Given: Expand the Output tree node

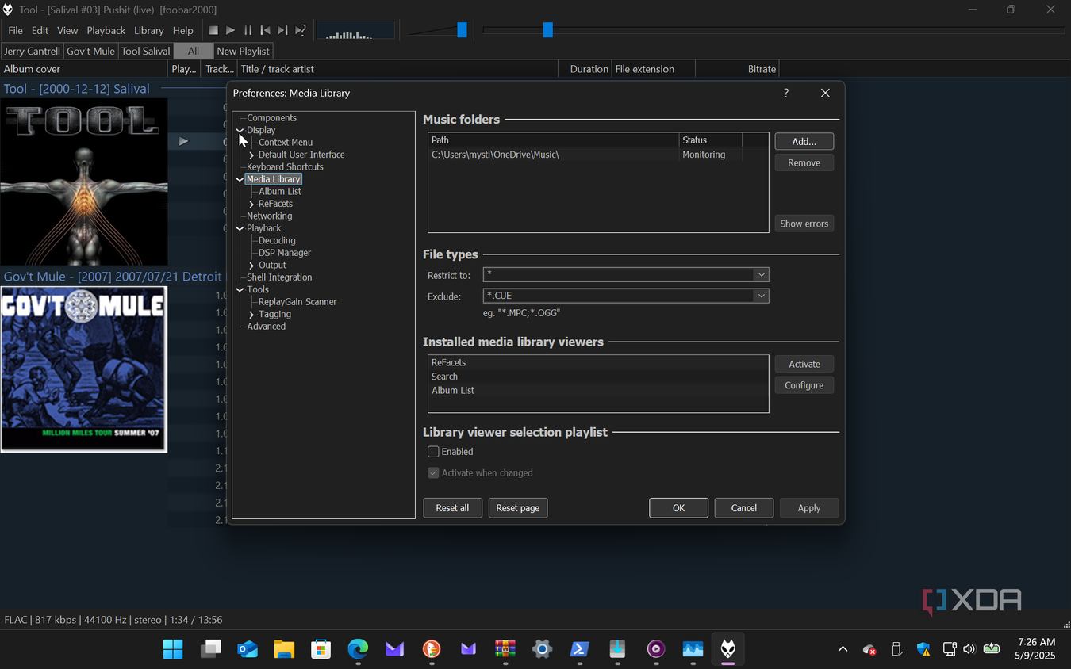Looking at the screenshot, I should (x=251, y=265).
